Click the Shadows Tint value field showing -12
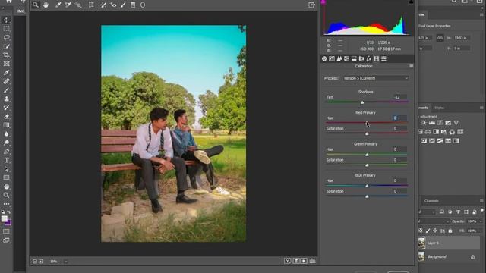This screenshot has width=486, height=273. click(x=400, y=97)
